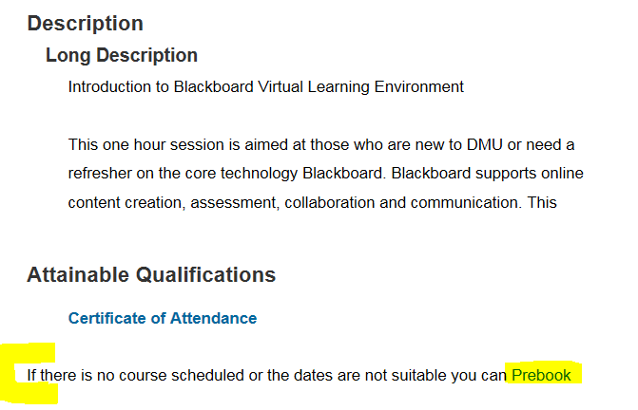Select the Long Description subheading
The height and width of the screenshot is (410, 638).
click(122, 55)
